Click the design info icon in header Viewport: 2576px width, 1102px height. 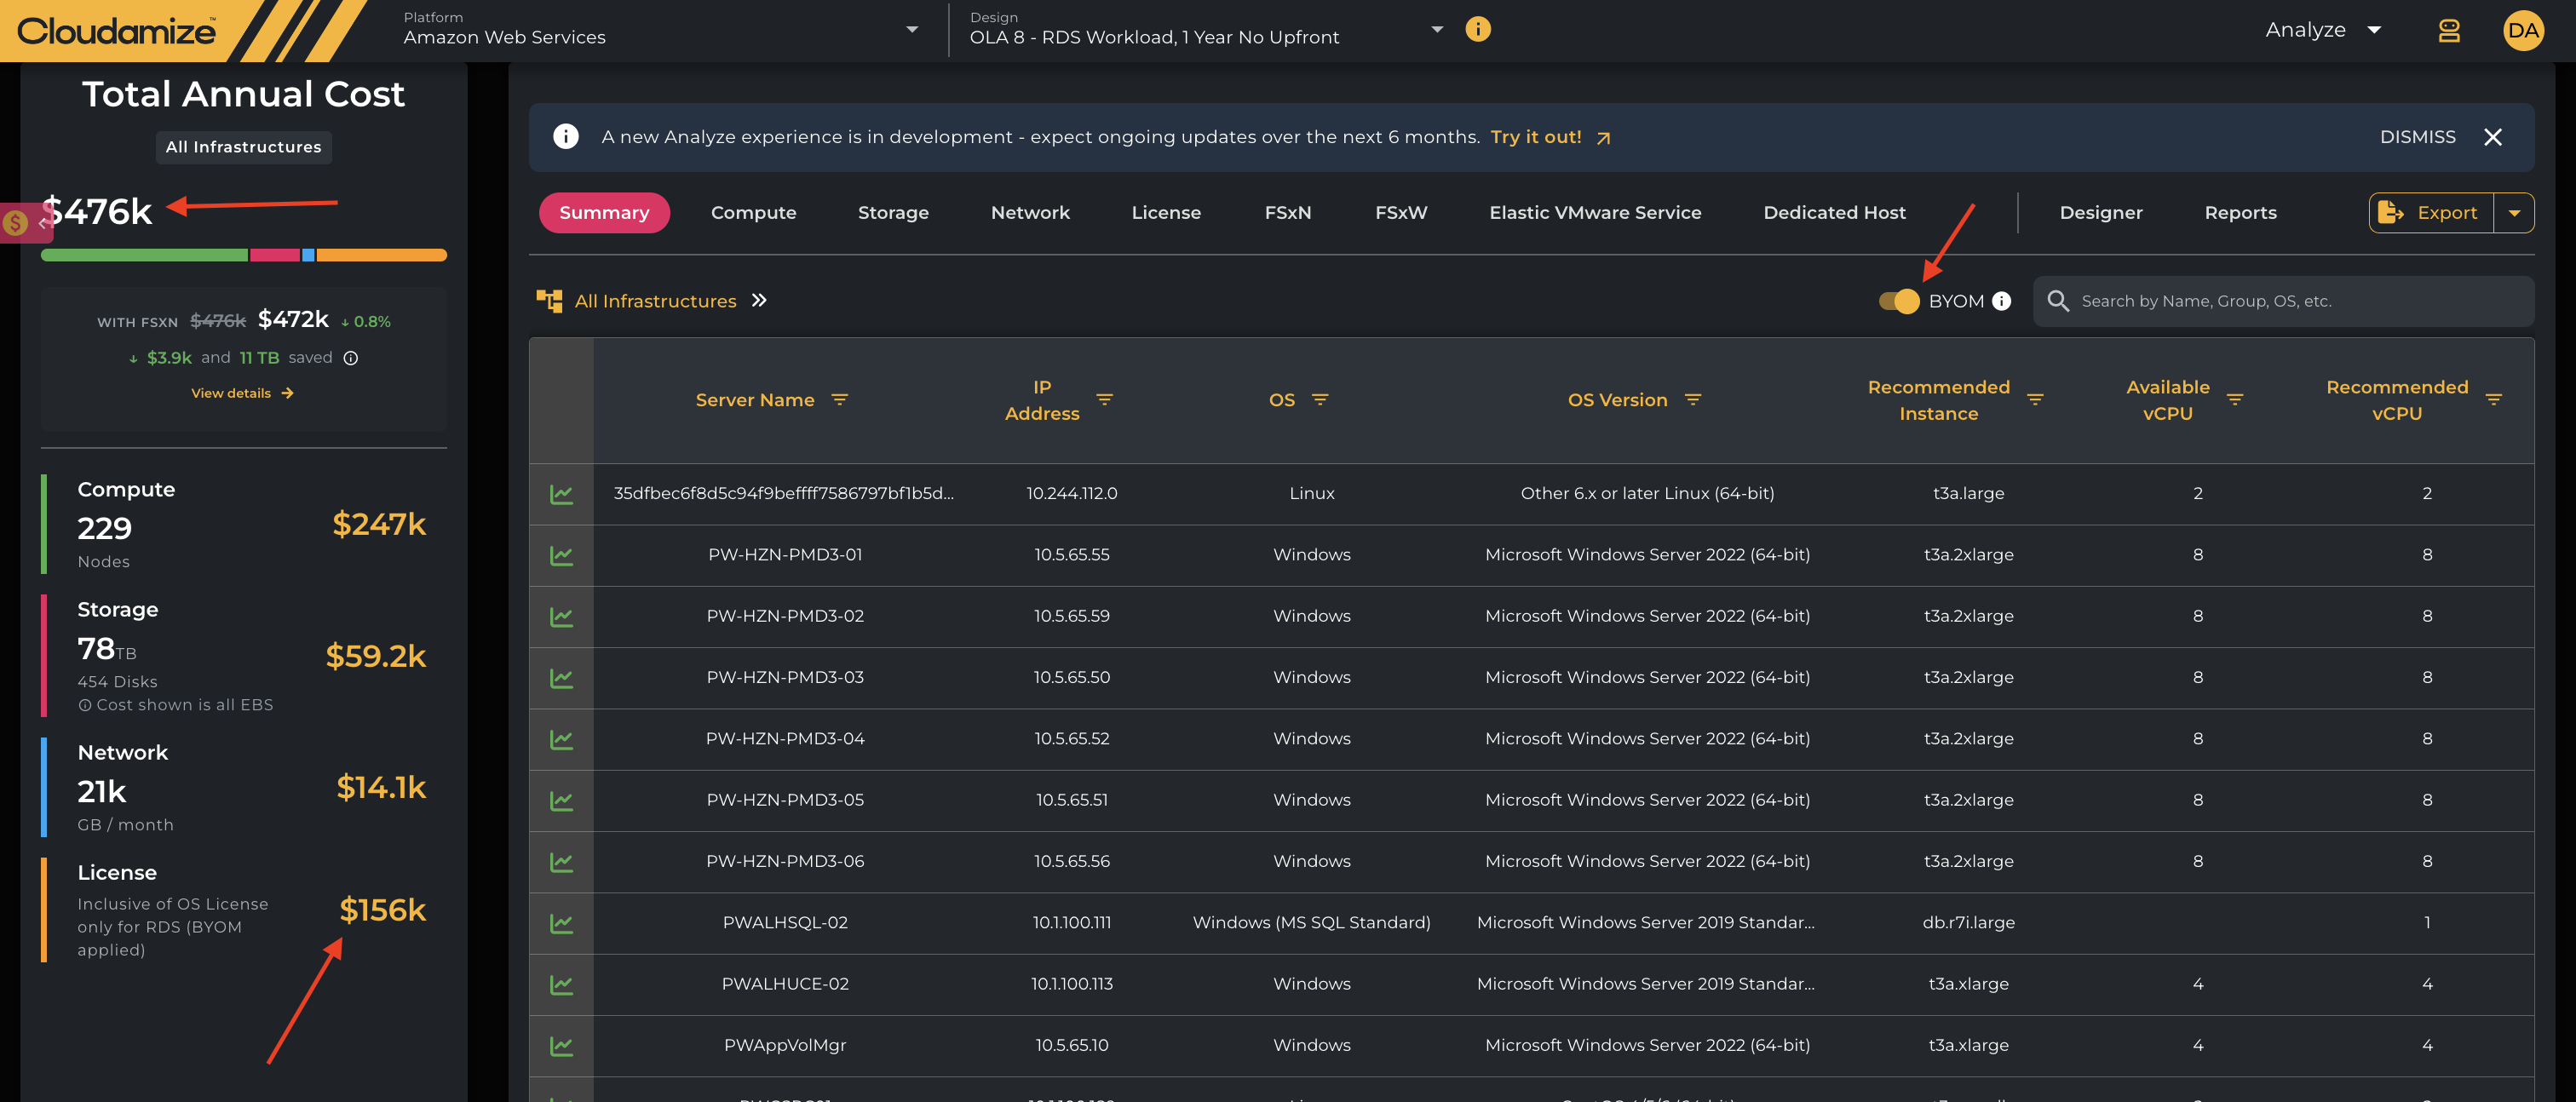pos(1477,29)
